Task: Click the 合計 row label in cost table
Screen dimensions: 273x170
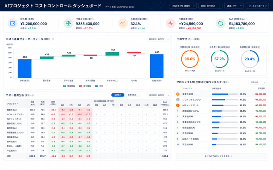Action: coord(9,156)
